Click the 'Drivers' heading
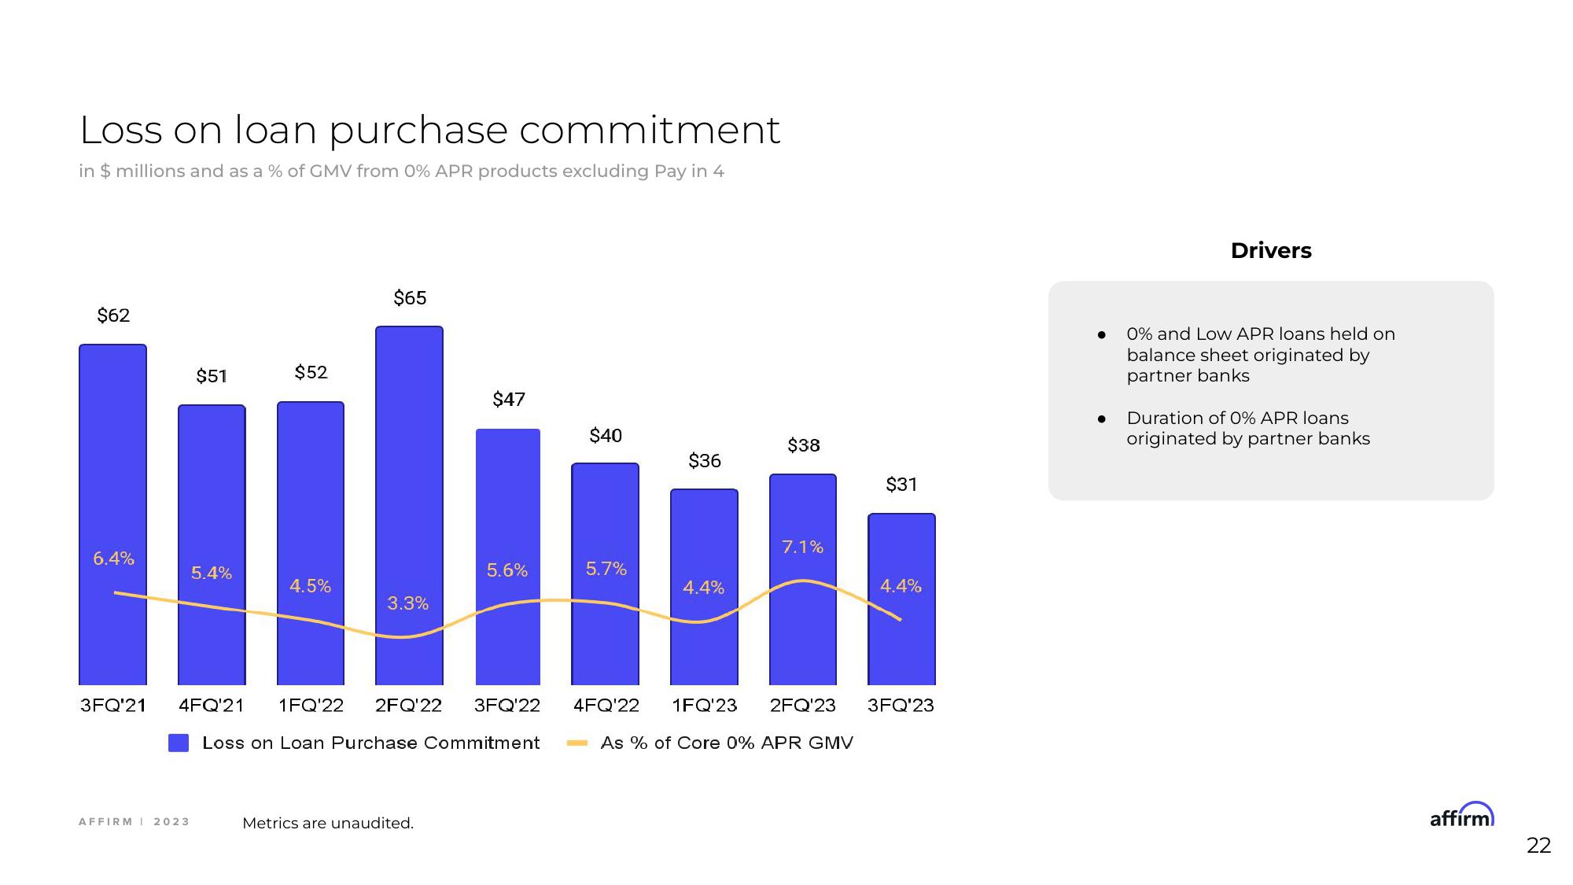 tap(1271, 251)
